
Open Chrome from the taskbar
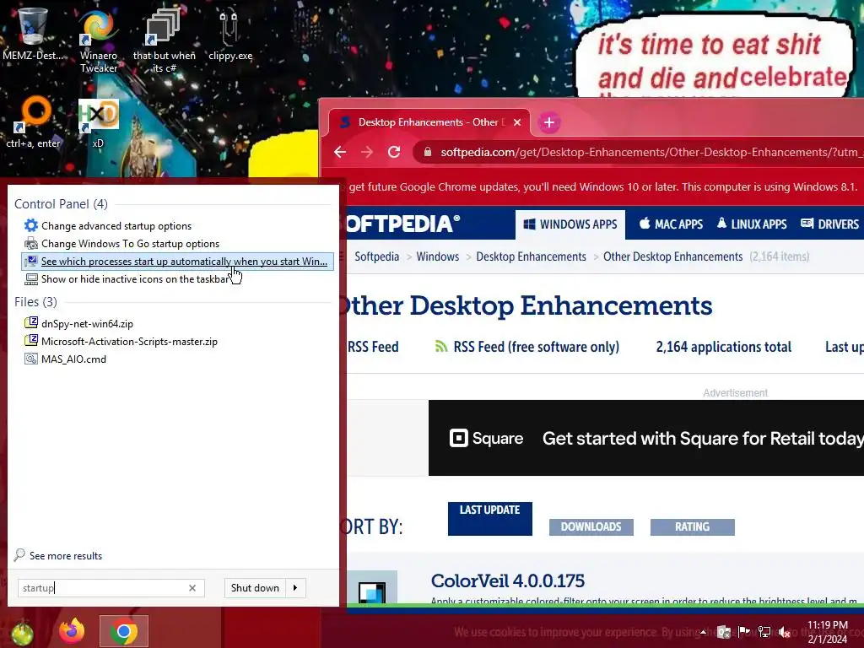pos(124,631)
